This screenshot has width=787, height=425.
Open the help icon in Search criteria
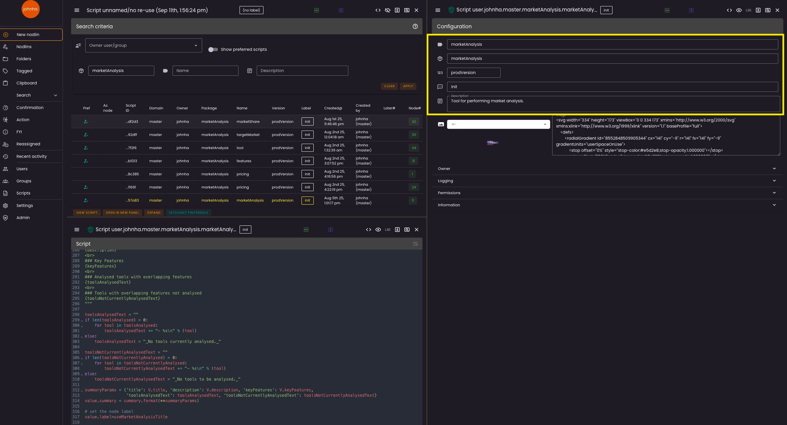(x=415, y=27)
